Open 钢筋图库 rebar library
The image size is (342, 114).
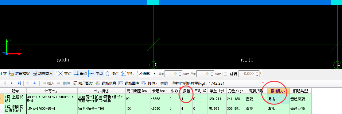(129, 83)
